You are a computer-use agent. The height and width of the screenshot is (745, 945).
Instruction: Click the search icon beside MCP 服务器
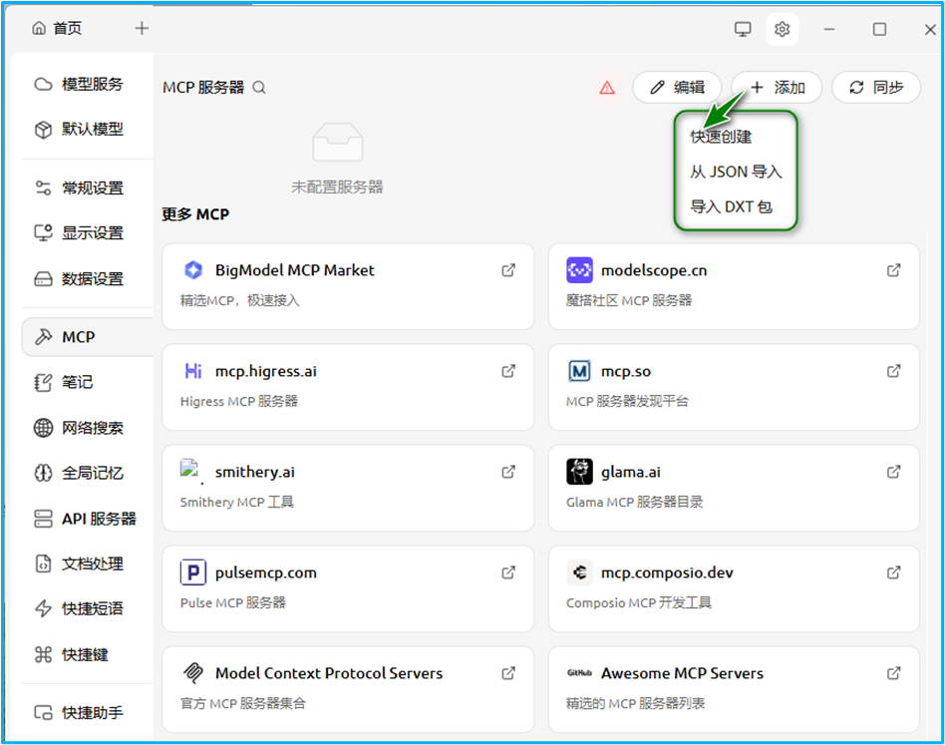click(259, 88)
